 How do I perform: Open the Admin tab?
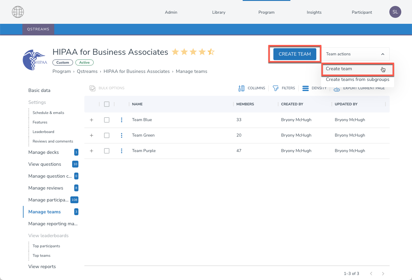tap(171, 12)
